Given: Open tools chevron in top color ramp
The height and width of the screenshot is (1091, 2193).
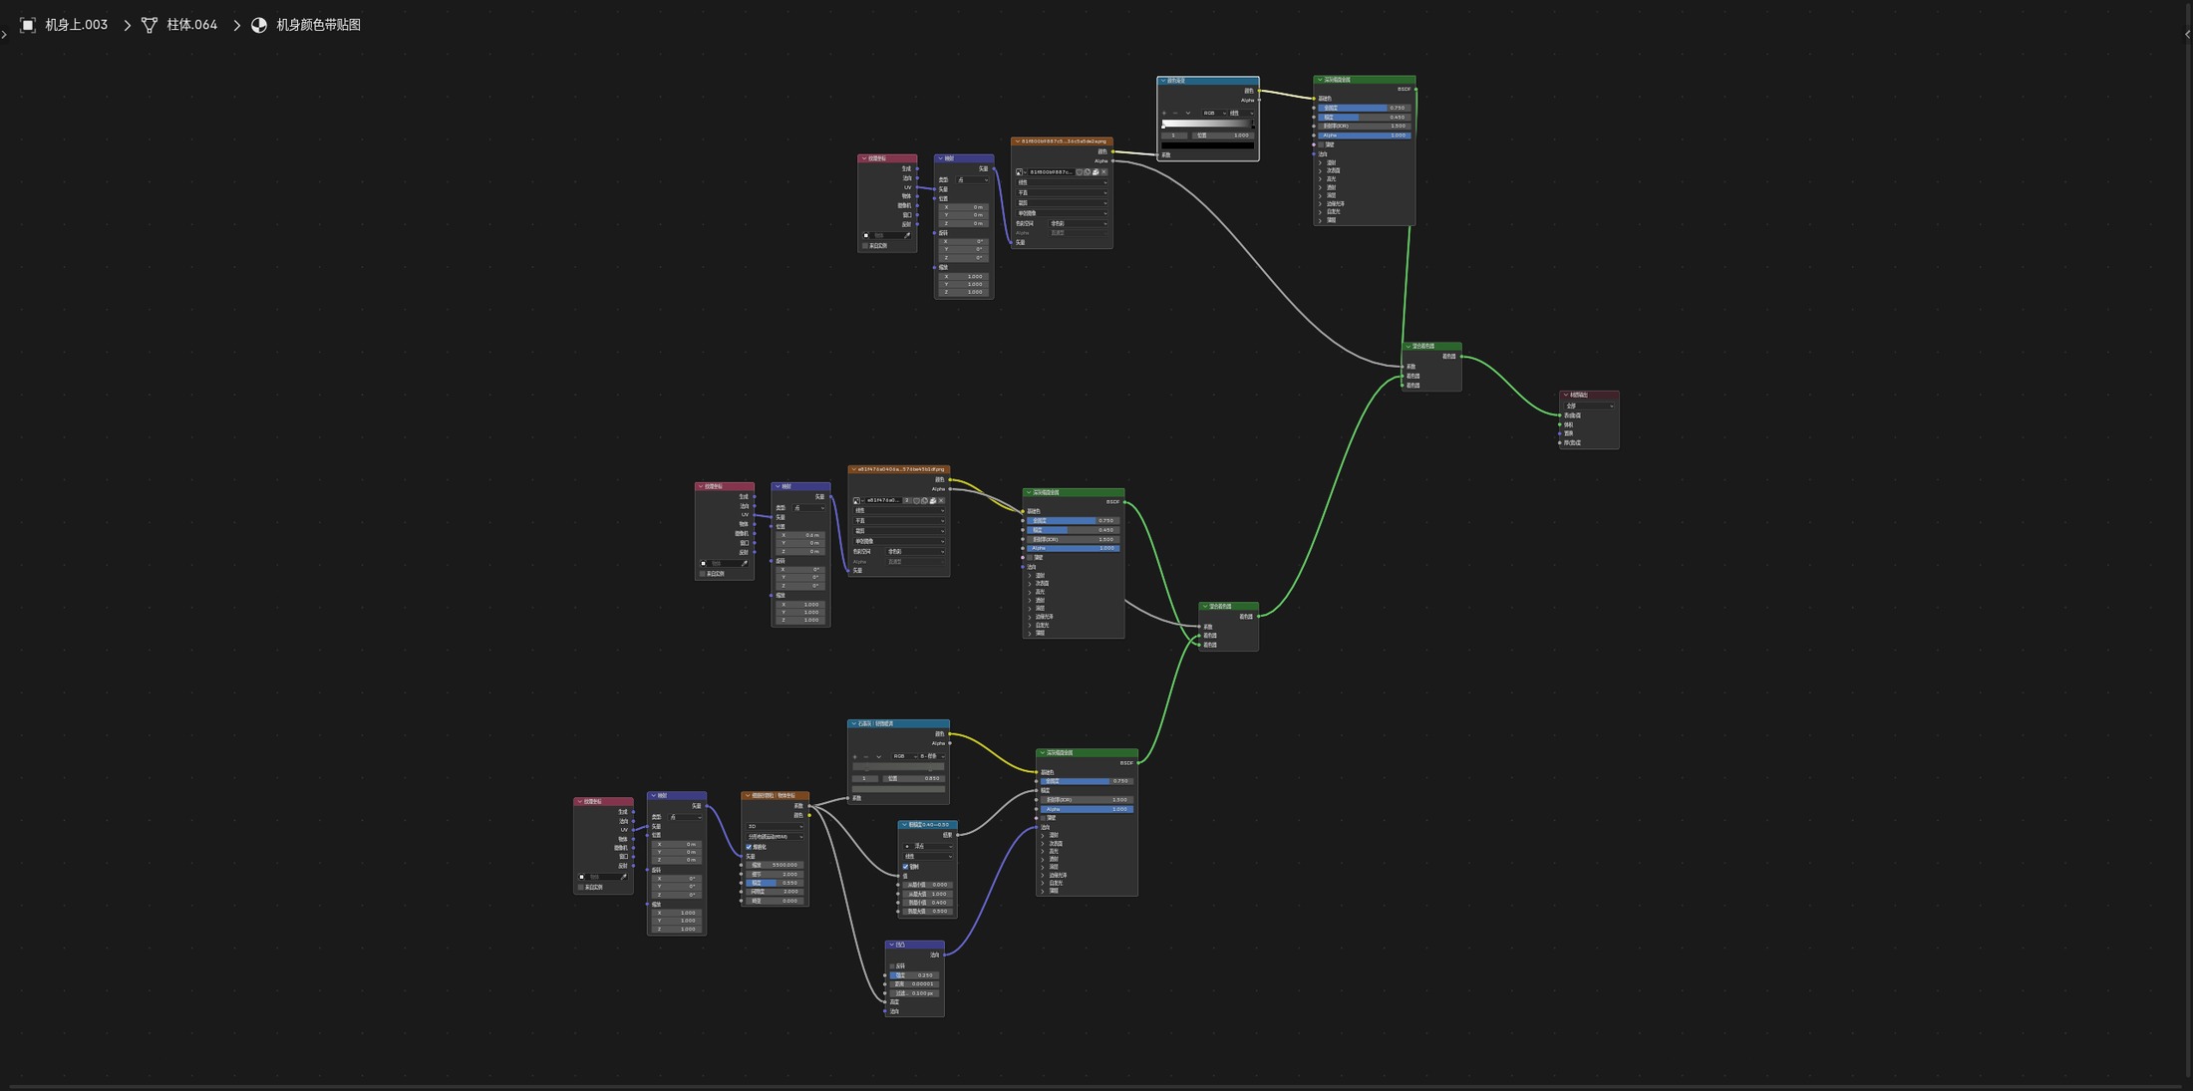Looking at the screenshot, I should point(1188,113).
